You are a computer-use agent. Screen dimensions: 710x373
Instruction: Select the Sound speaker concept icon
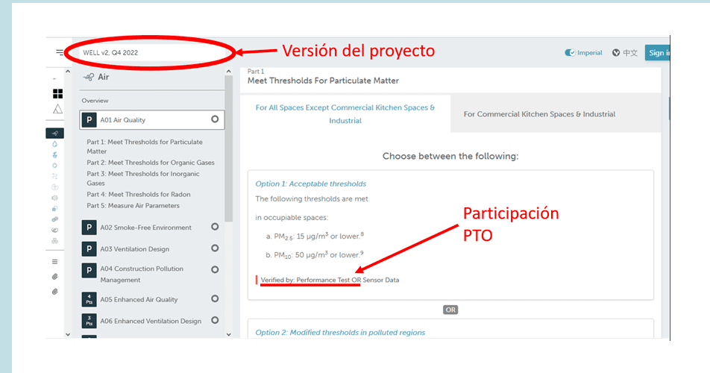[54, 198]
